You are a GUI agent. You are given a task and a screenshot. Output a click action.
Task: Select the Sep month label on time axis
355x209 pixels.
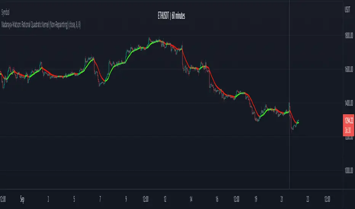[x=22, y=199]
